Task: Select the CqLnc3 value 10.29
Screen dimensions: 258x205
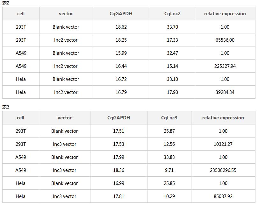Action: (x=169, y=196)
